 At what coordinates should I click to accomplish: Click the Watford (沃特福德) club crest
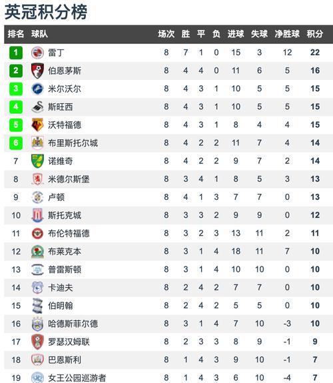37,125
